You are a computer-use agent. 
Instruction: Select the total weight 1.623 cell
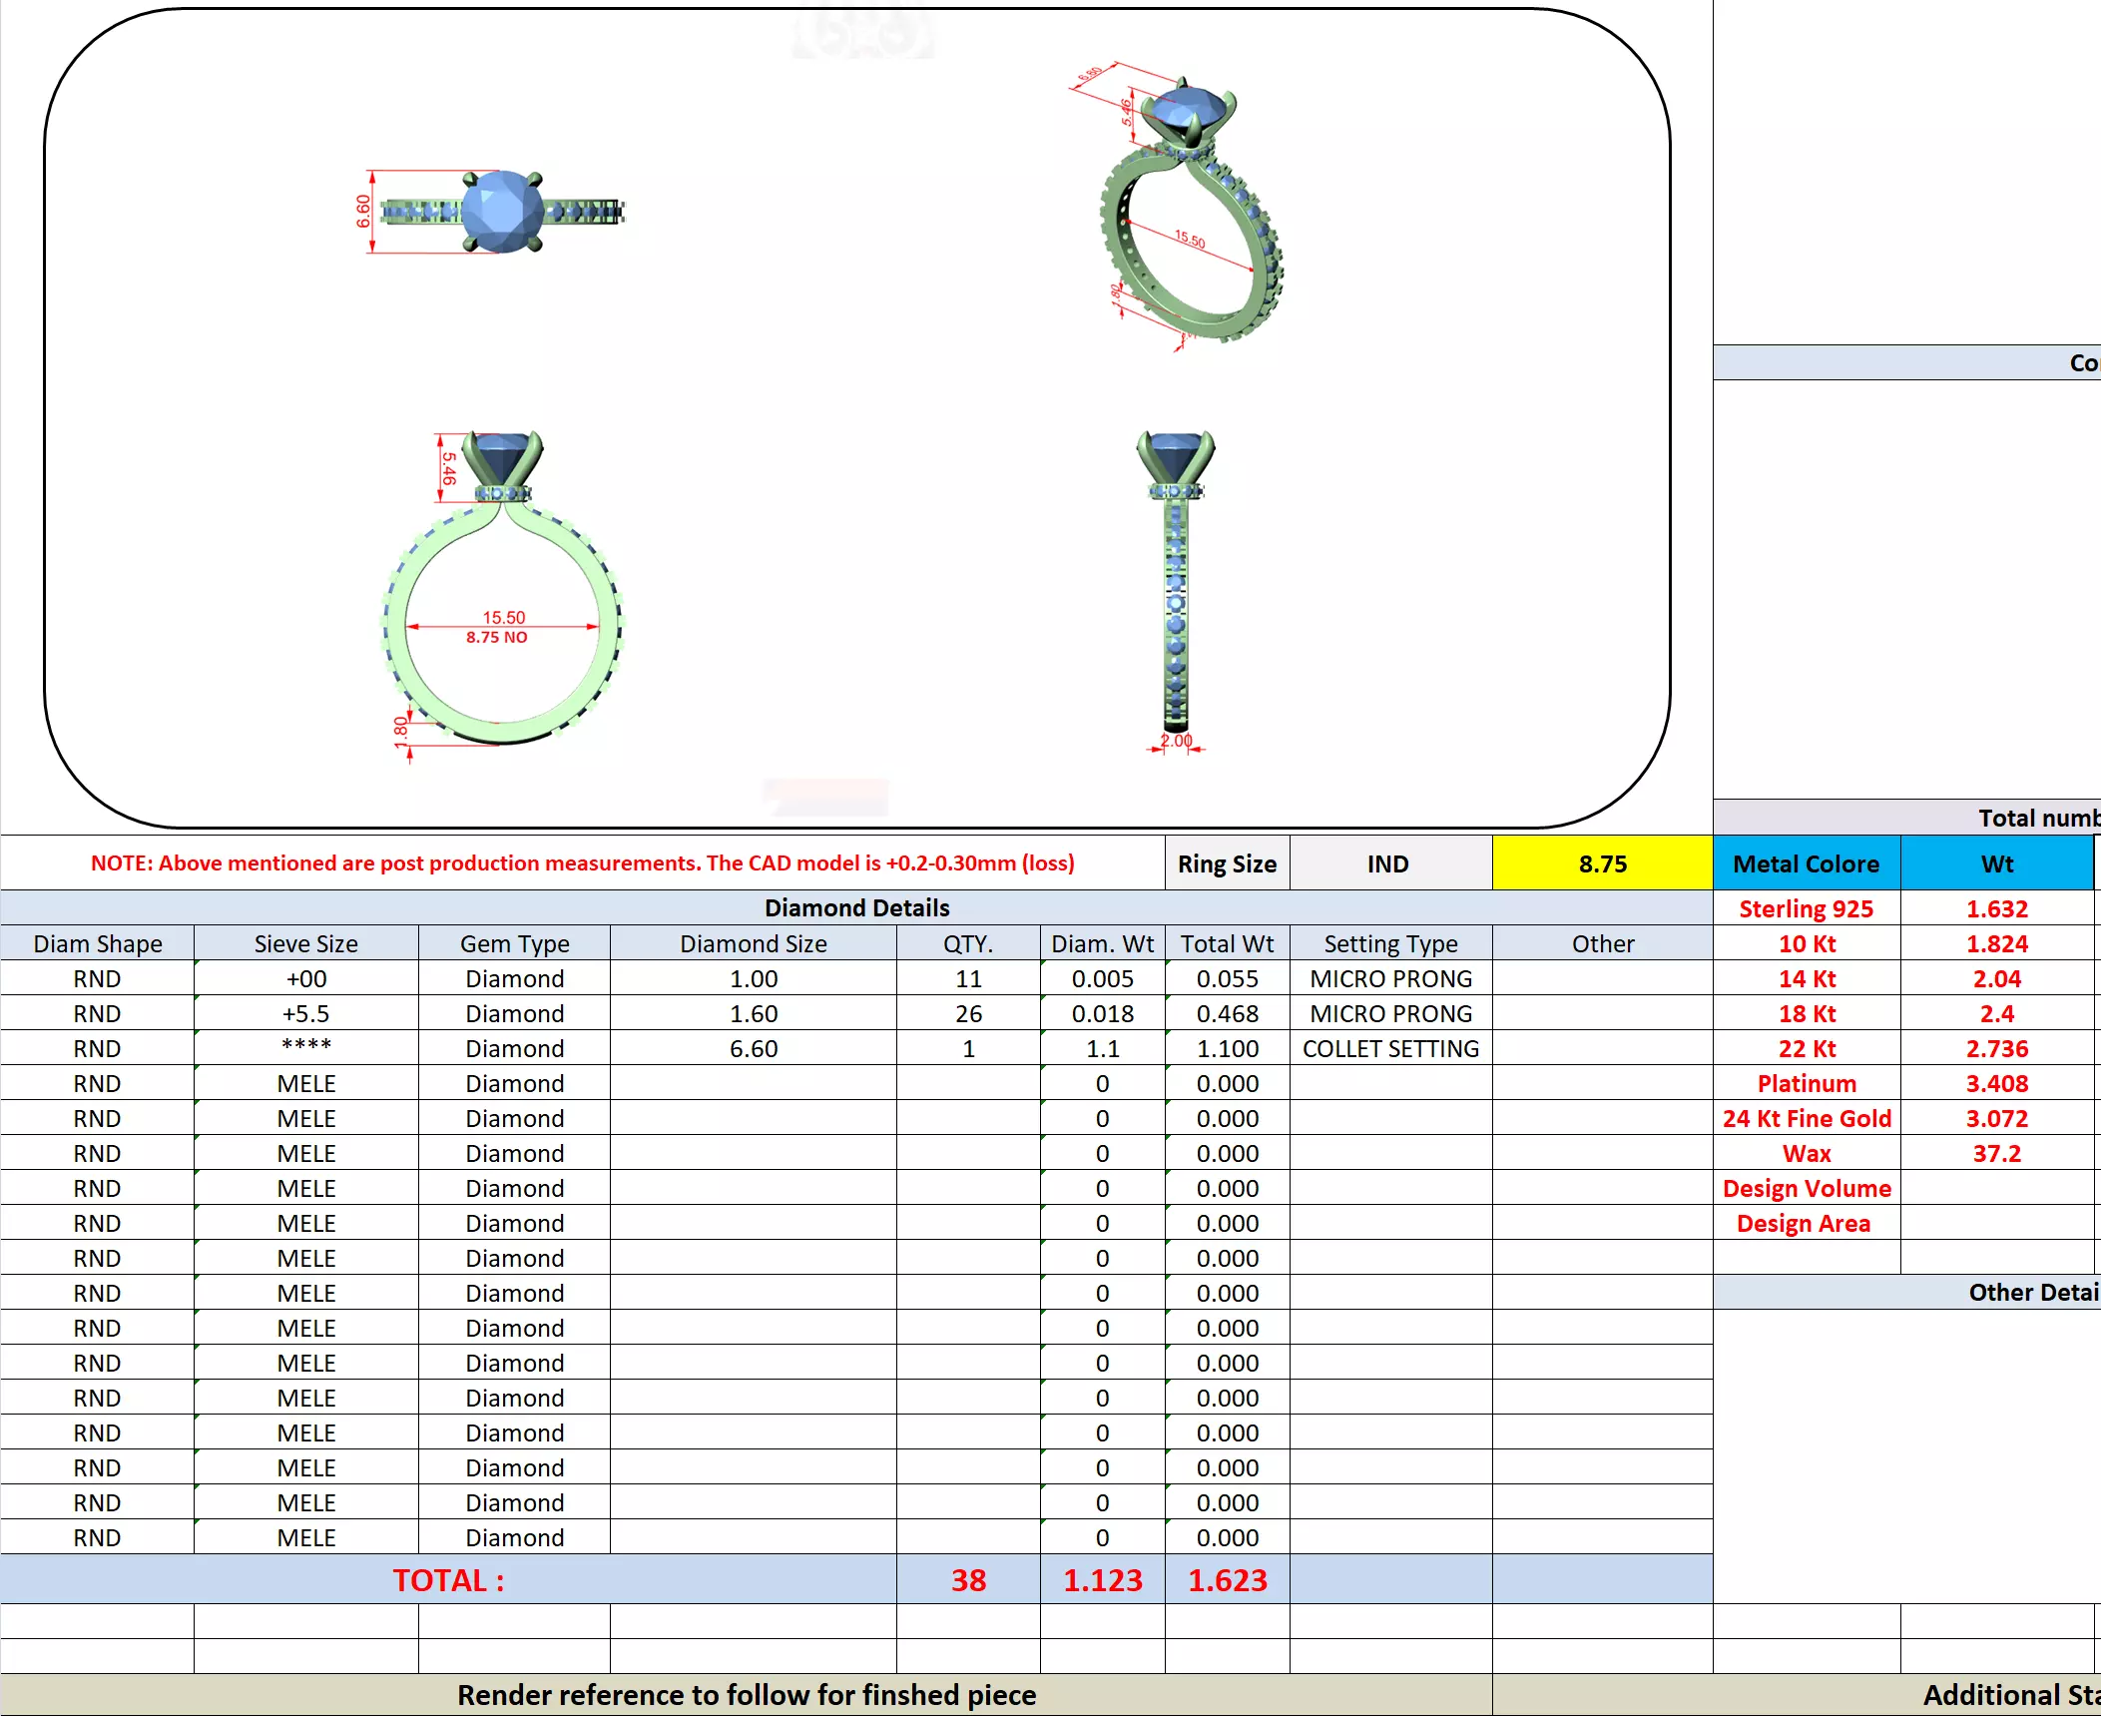[x=1227, y=1580]
